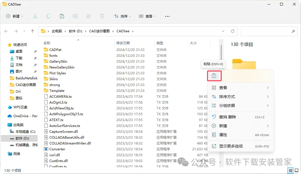Click the Copy icon in toolbar
Viewport: 301px width, 174px height.
coord(49,16)
